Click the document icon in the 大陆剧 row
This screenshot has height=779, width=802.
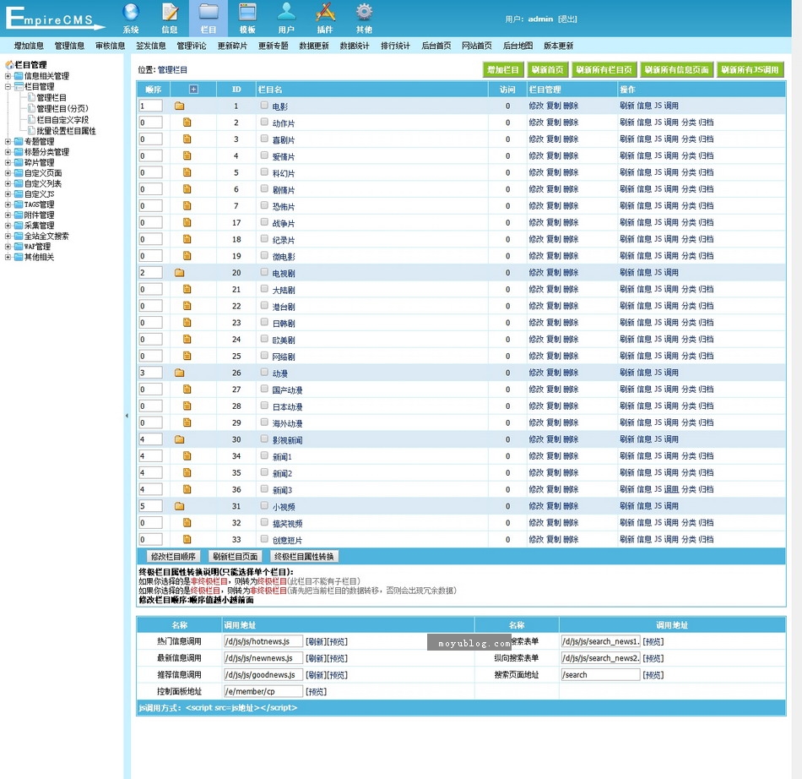(187, 289)
